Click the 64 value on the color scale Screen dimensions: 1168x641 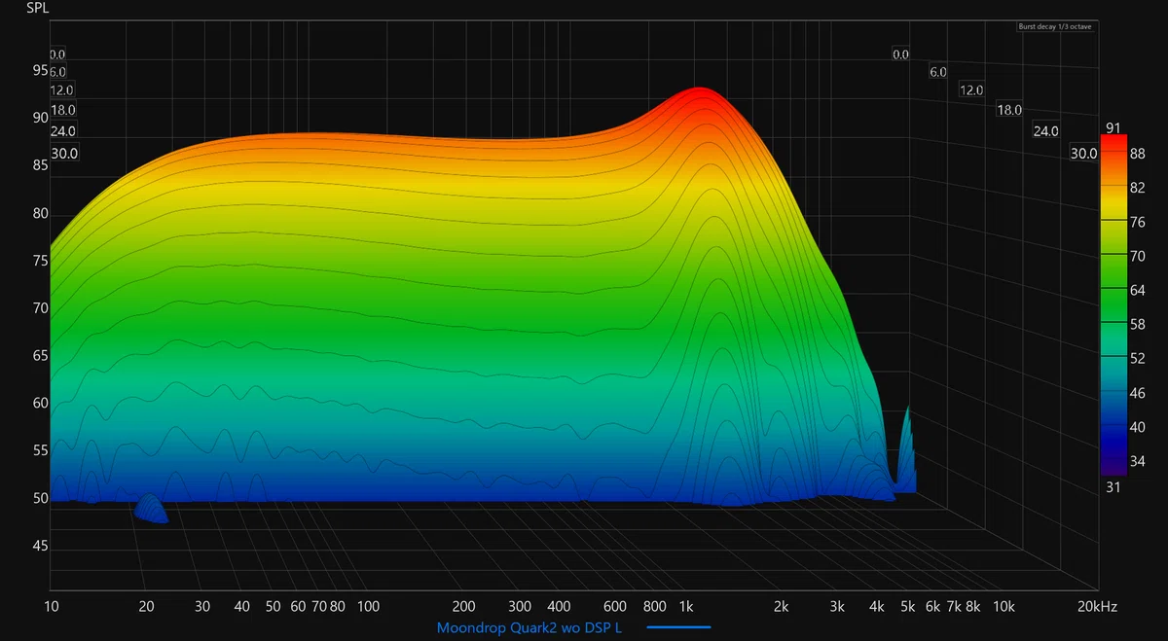point(1137,290)
